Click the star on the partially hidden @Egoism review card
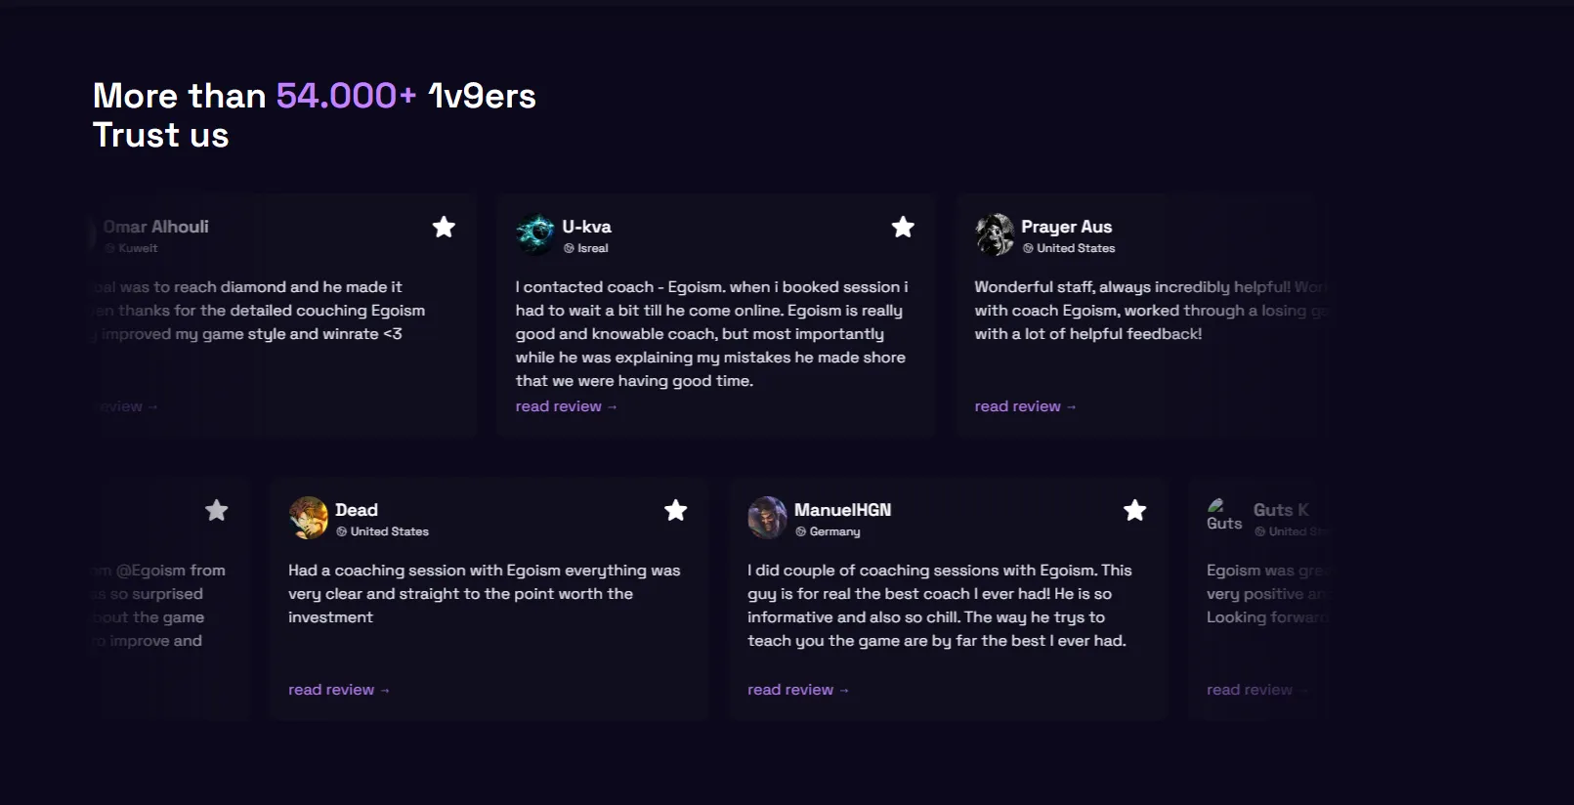 click(217, 510)
